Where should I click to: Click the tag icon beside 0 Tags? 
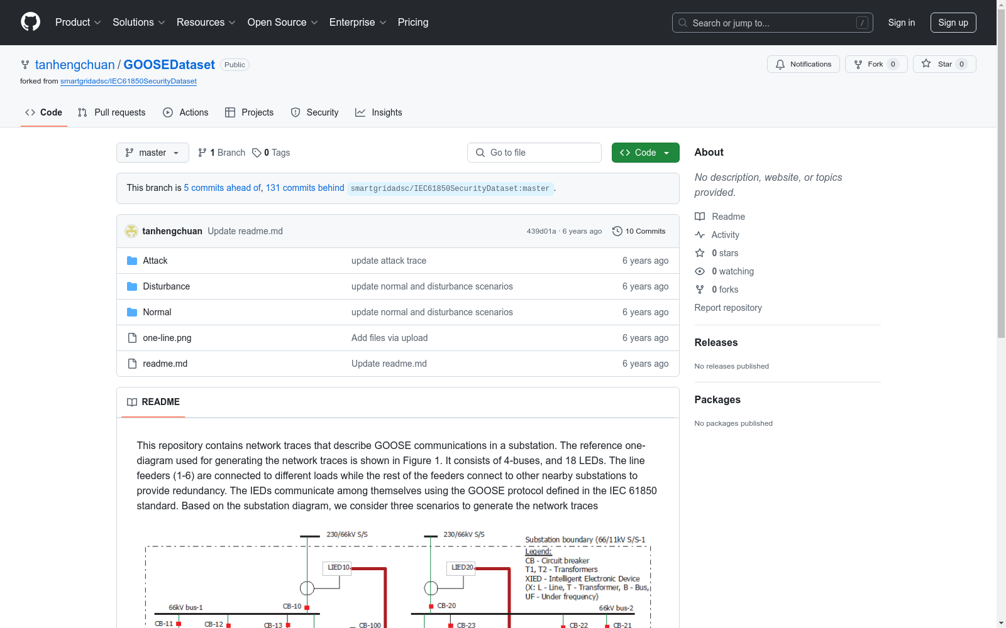pyautogui.click(x=257, y=153)
